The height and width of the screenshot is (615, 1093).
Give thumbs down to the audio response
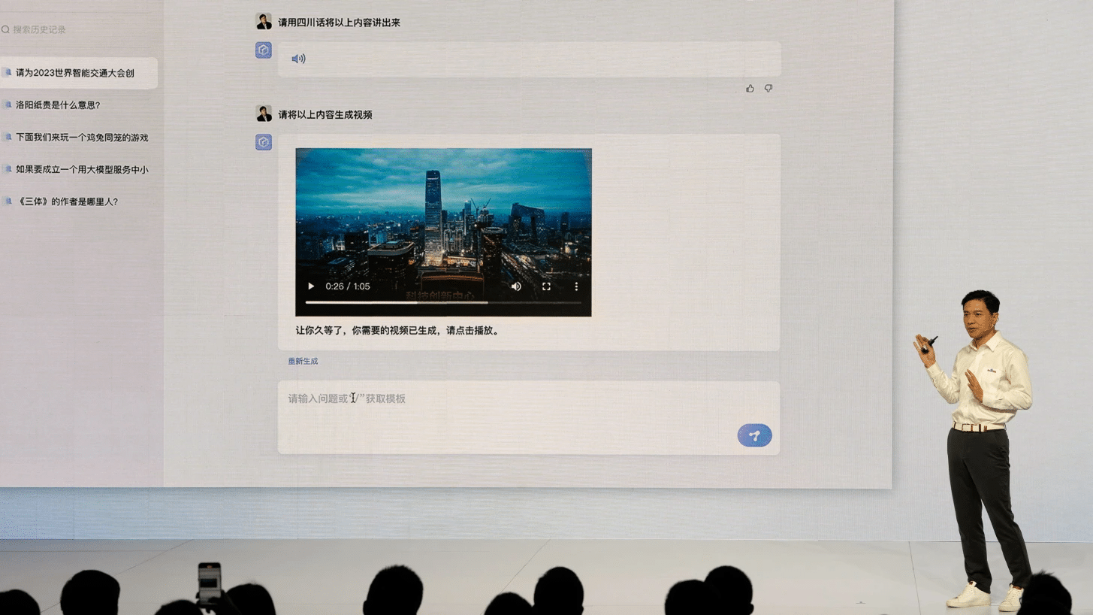point(768,89)
